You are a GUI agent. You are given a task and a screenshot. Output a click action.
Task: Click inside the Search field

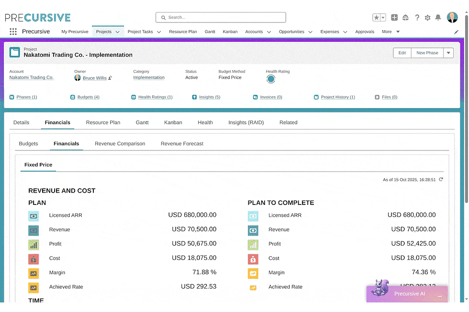(x=221, y=17)
